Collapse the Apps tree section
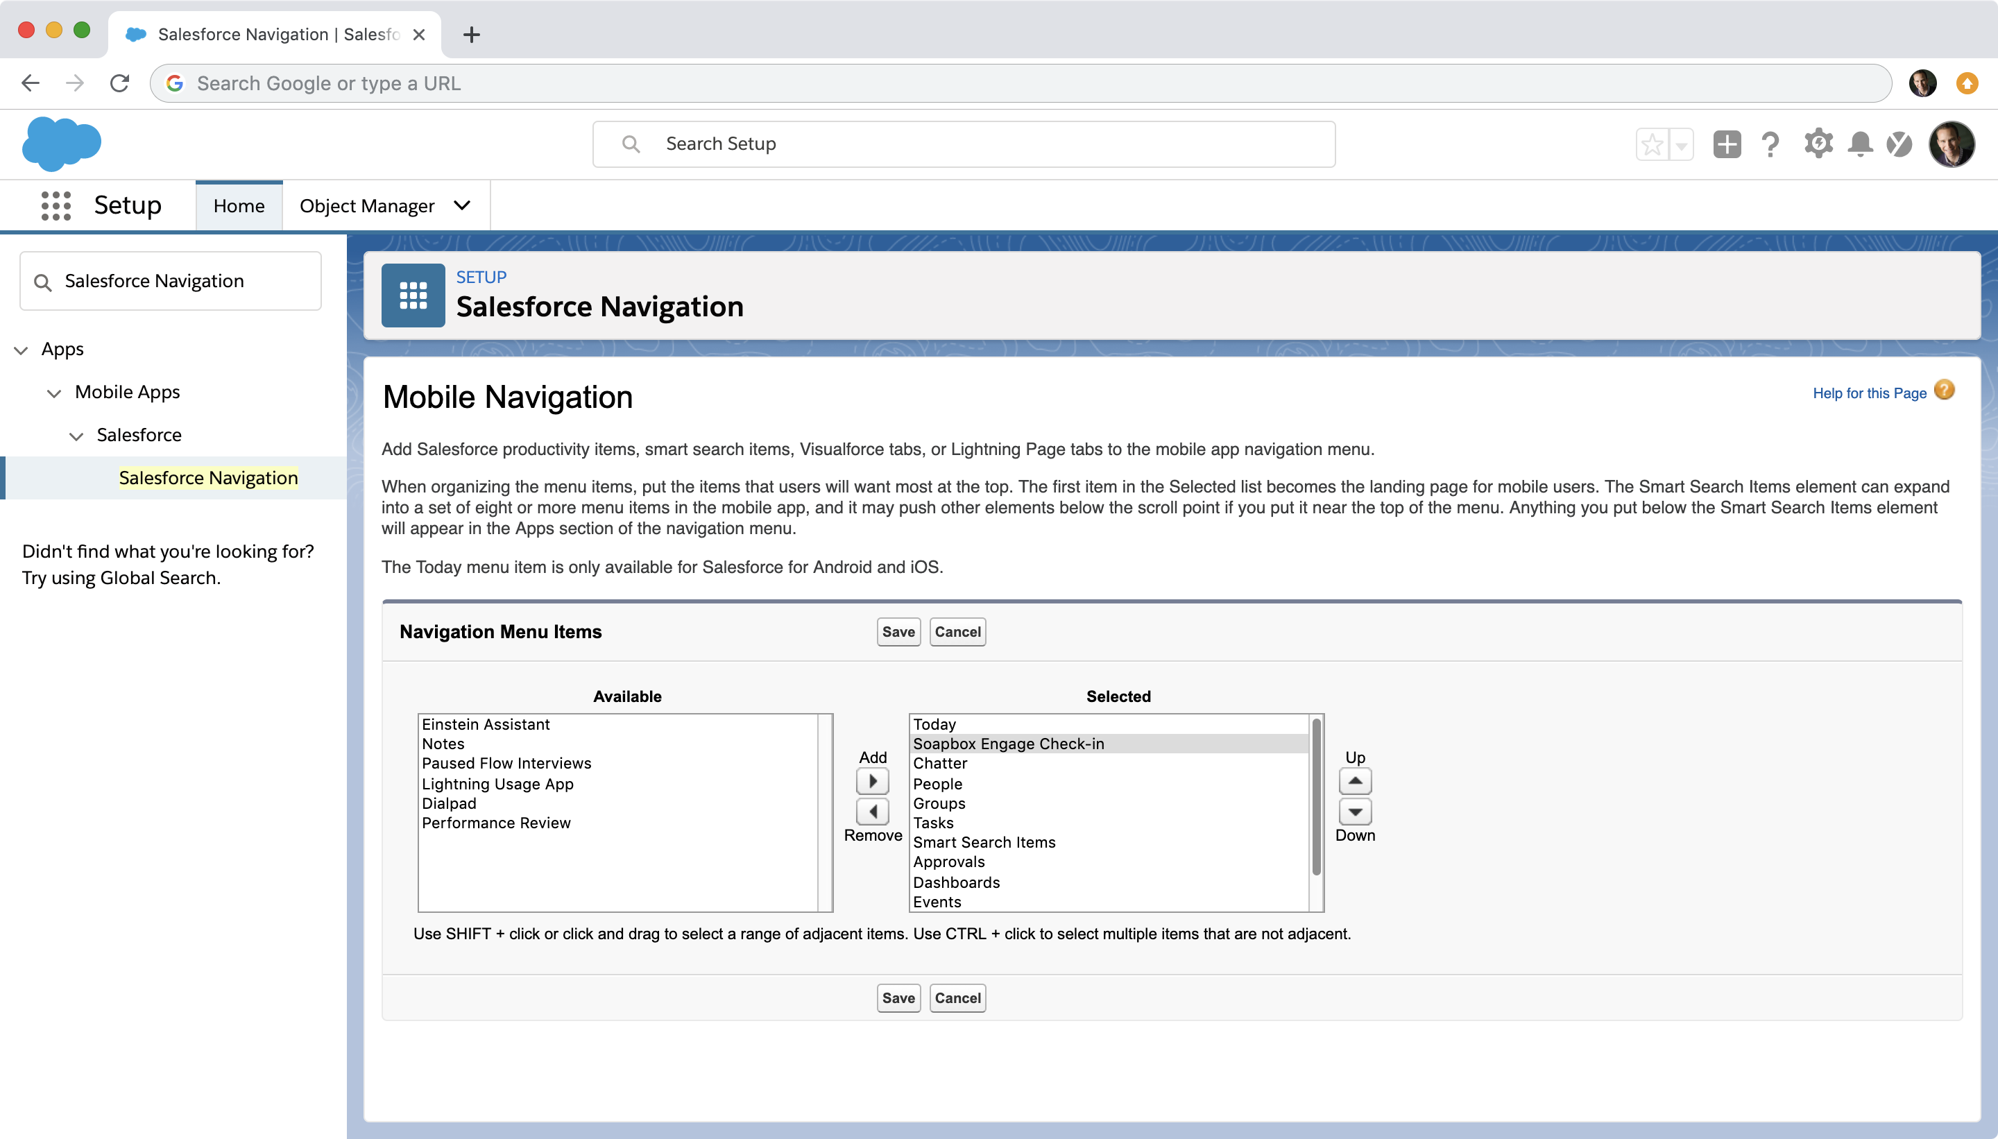Screen dimensions: 1998x1139 (21, 350)
